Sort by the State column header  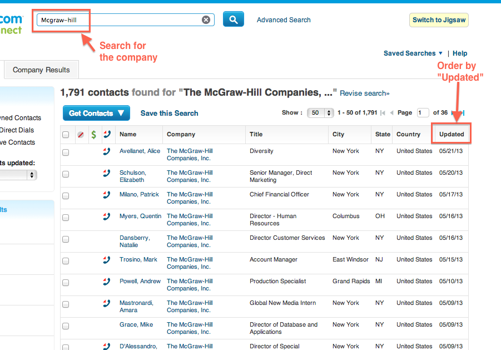point(383,134)
